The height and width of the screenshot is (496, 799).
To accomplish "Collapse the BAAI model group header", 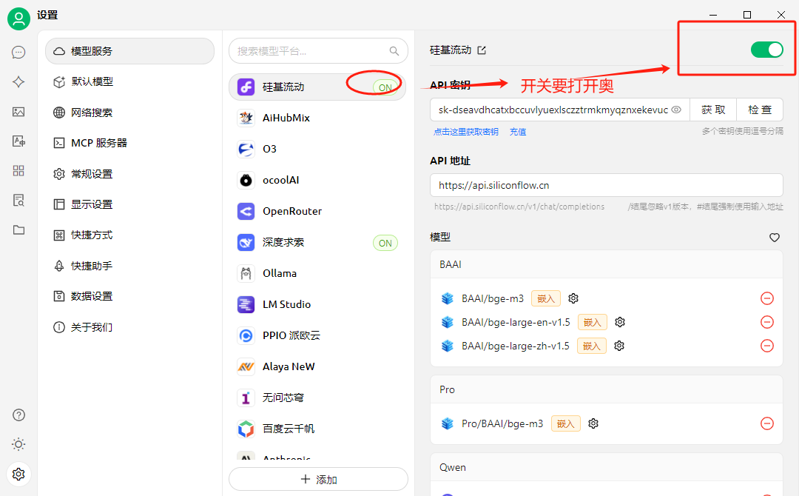I will click(x=607, y=264).
